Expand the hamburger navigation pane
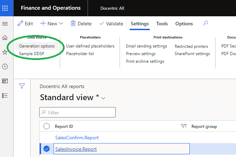 coord(5,24)
